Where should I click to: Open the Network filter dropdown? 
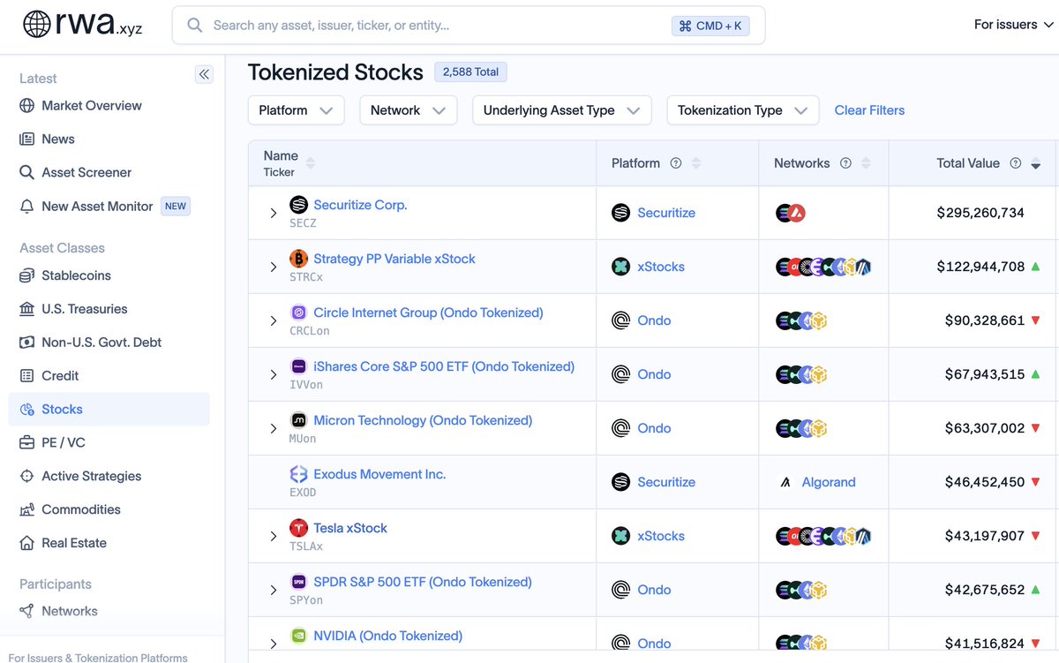(x=409, y=110)
